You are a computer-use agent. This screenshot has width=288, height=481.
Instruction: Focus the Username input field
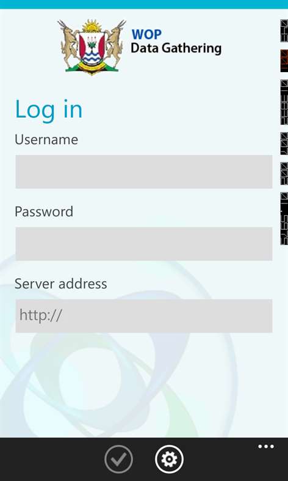[143, 172]
